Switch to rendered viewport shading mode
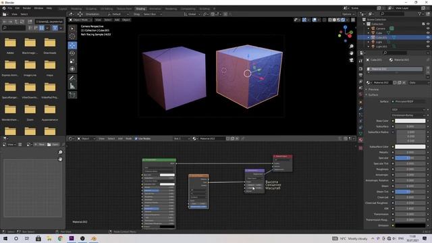The image size is (432, 243). pos(343,20)
